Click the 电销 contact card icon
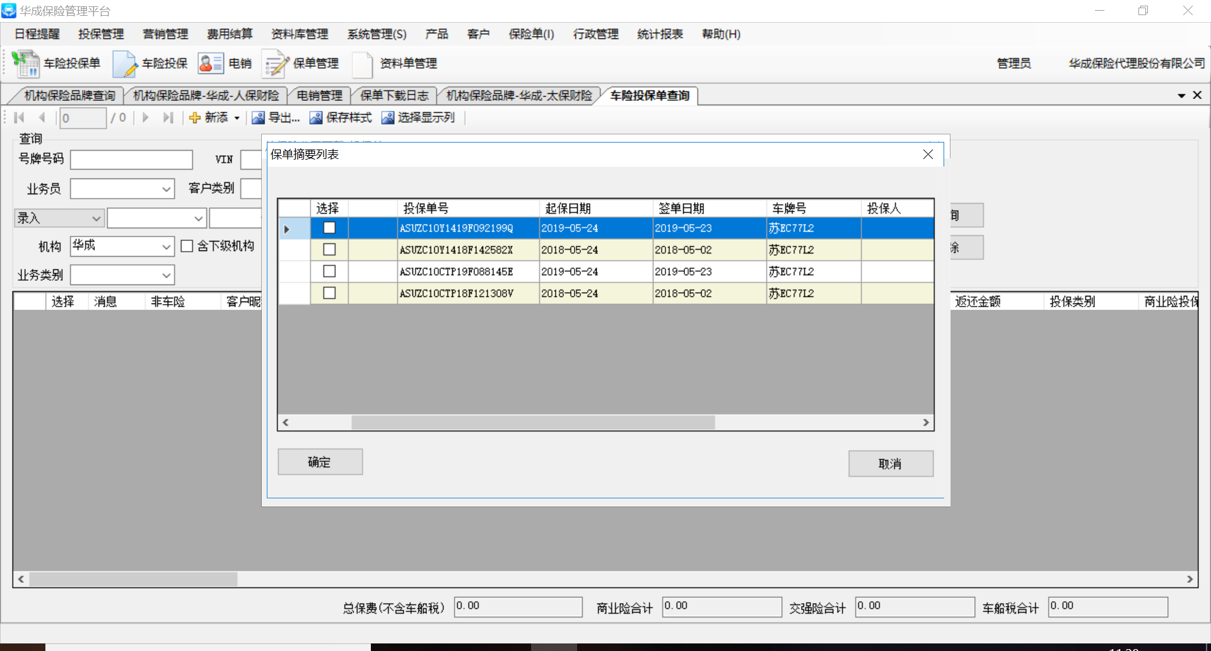Screen dimensions: 1211x651 click(210, 64)
